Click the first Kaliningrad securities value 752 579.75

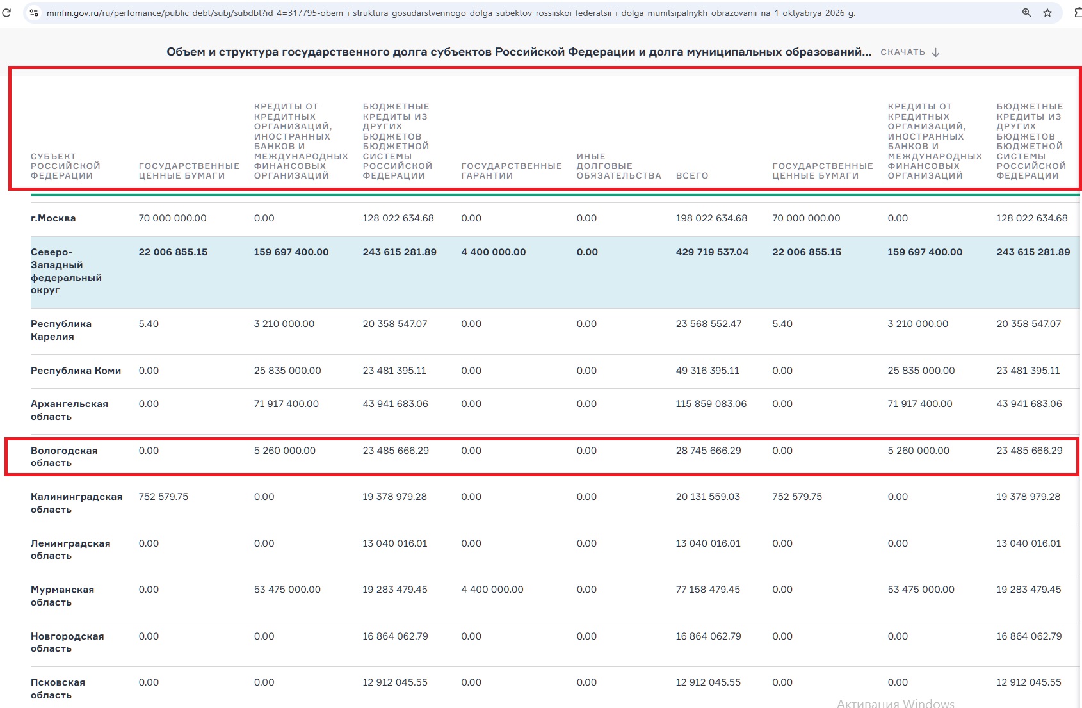point(163,497)
